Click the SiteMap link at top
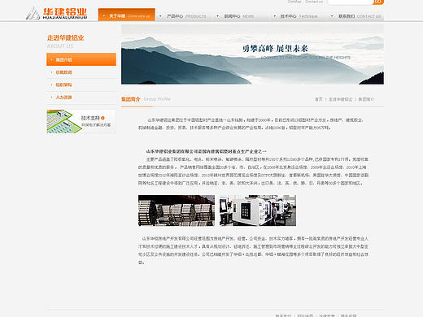Viewport: 423px width, 317px height. point(294,2)
